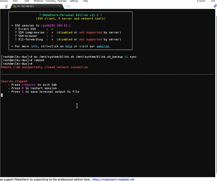The height and width of the screenshot is (181, 217).
Task: Click the "X11-forwarding" status line
Action: pos(68,39)
